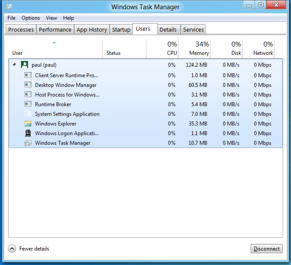Click the Windows Task Manager row icon
This screenshot has height=265, width=291.
pyautogui.click(x=28, y=143)
